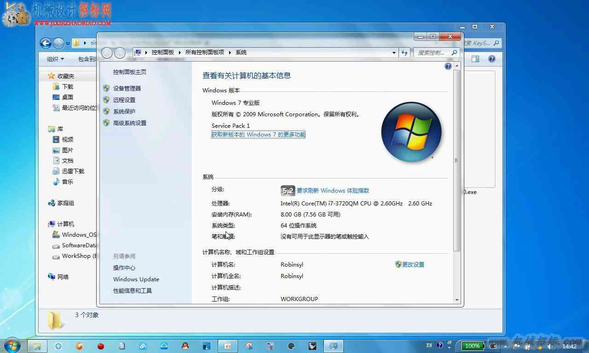The width and height of the screenshot is (589, 353).
Task: Open Performance Information and Tools (性能信息和工具)
Action: [133, 290]
